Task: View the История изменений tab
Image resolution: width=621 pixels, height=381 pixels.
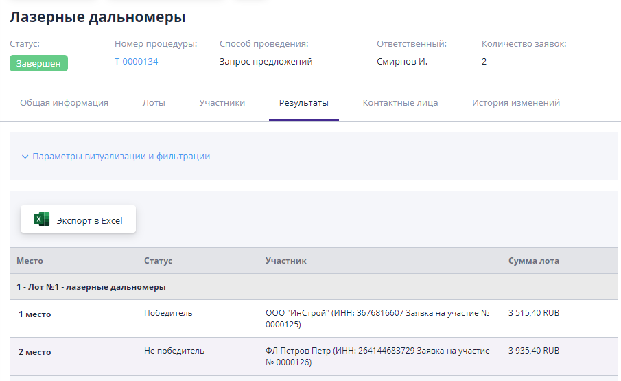Action: coord(515,103)
